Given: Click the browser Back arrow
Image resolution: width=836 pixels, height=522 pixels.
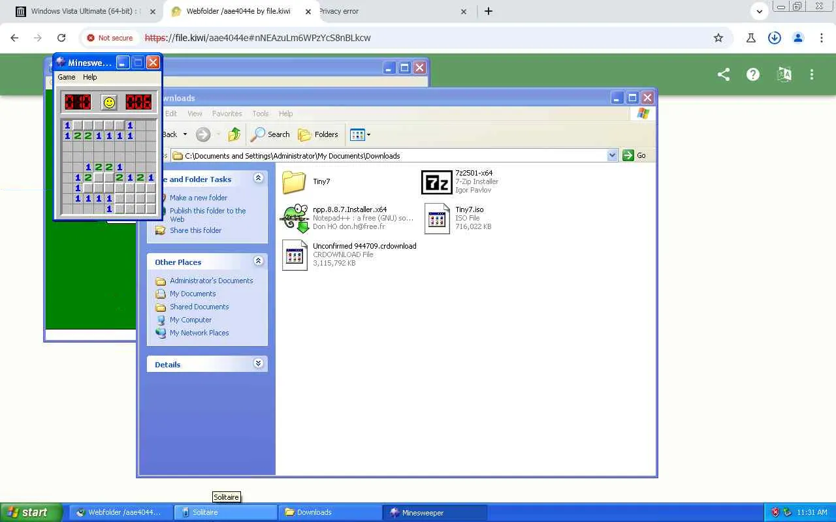Looking at the screenshot, I should [x=14, y=38].
